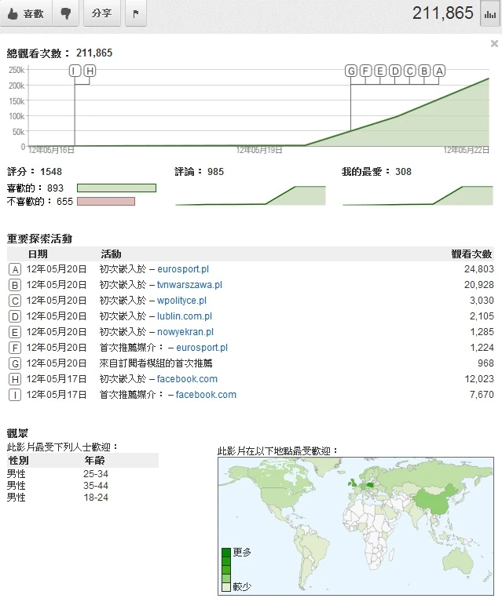Click the thumbs-down dislike icon
Screen dimensions: 502x602
tap(66, 13)
